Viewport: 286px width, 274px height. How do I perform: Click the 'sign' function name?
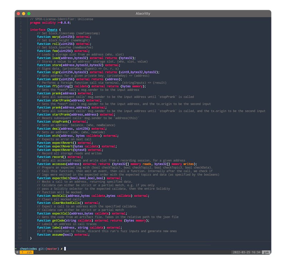pyautogui.click(x=56, y=72)
